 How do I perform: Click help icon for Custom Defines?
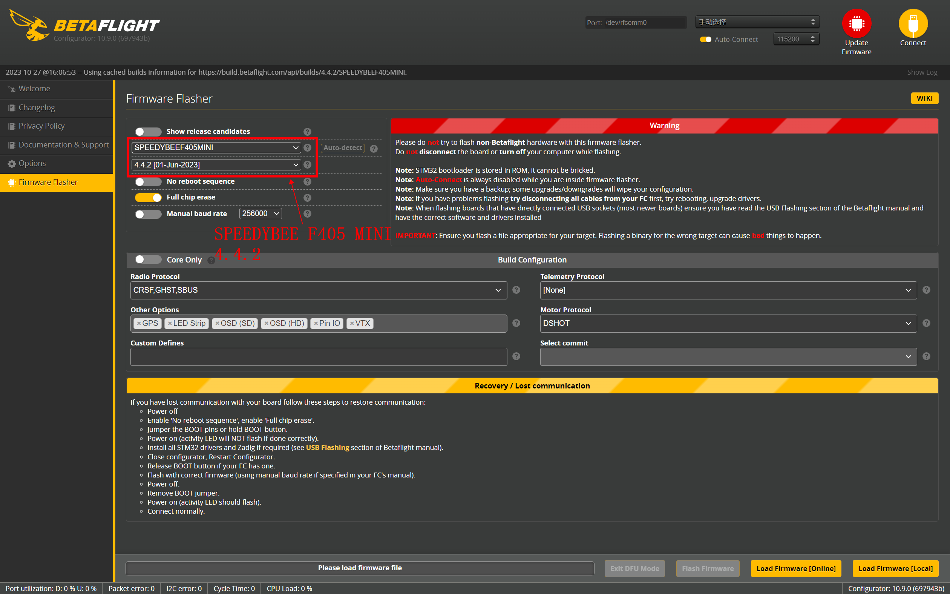[516, 356]
